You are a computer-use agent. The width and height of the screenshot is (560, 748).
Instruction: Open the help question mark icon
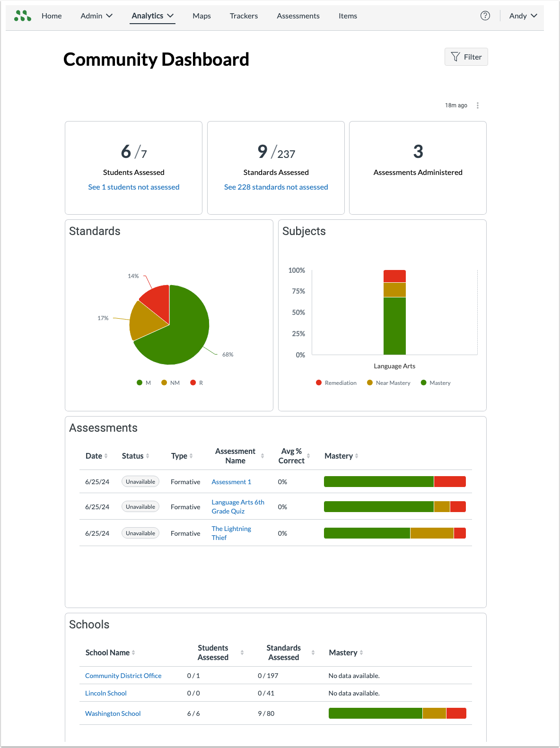click(485, 16)
